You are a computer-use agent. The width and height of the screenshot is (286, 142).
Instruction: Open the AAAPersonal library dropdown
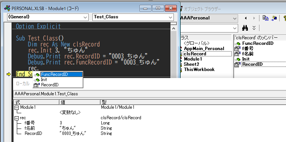pos(234,18)
